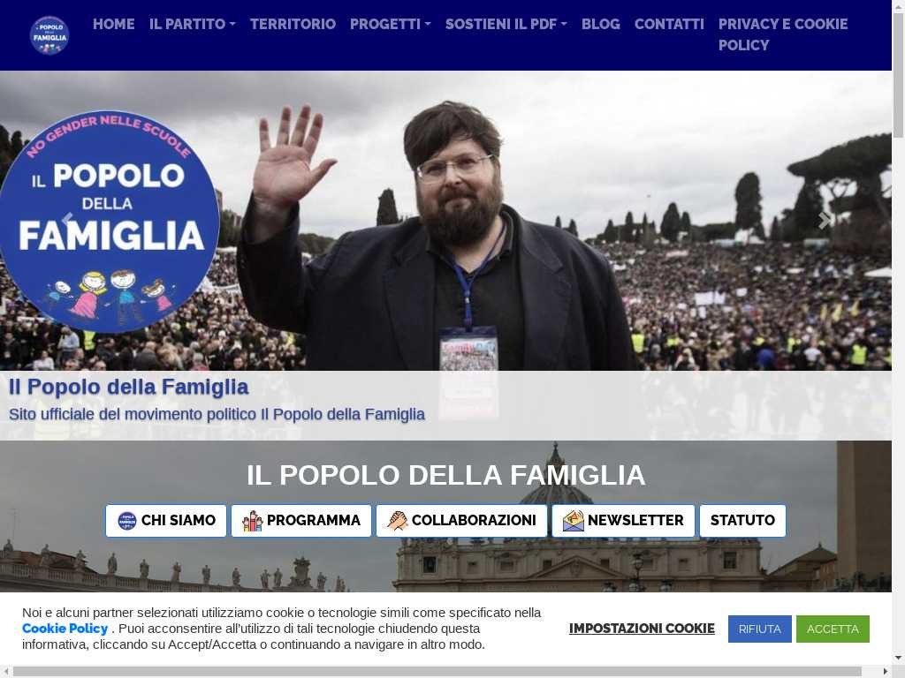This screenshot has width=905, height=678.
Task: Click the vertical scrollbar down arrow
Action: [899, 658]
